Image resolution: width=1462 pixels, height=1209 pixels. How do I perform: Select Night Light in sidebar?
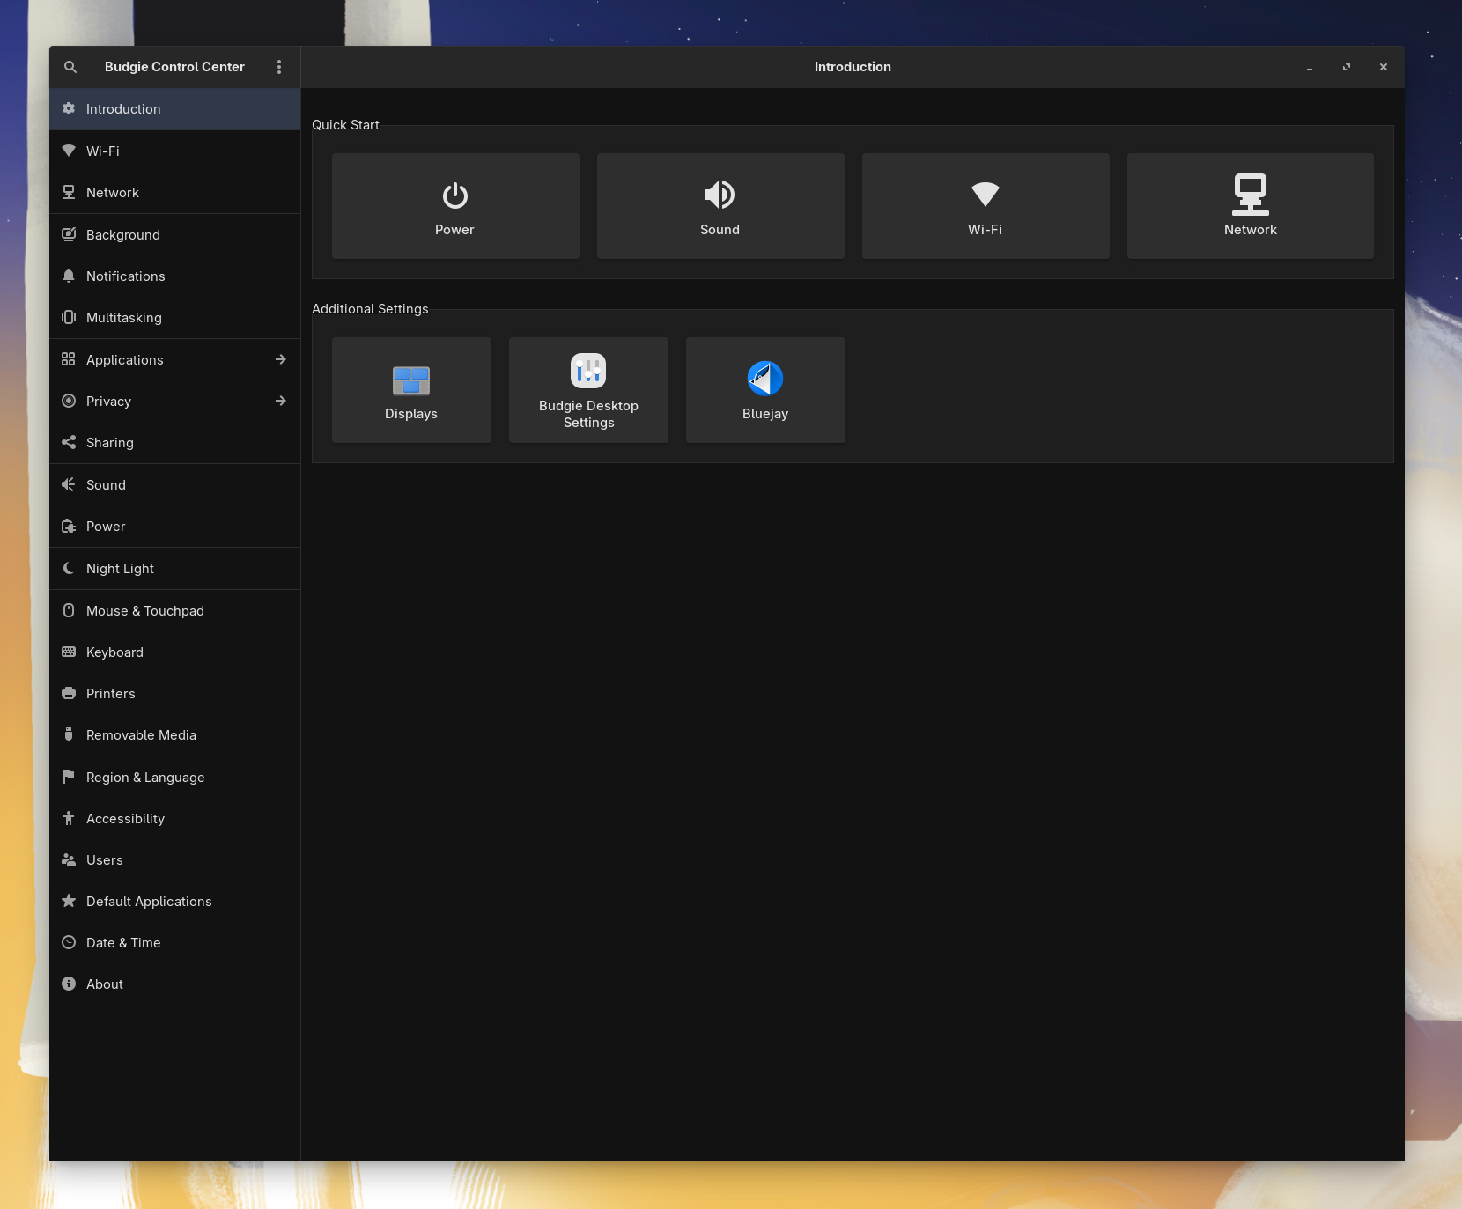coord(121,569)
